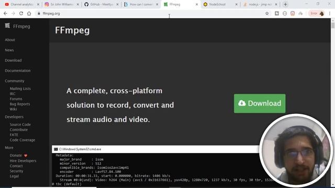Click the first extension icon after the star

277,14
